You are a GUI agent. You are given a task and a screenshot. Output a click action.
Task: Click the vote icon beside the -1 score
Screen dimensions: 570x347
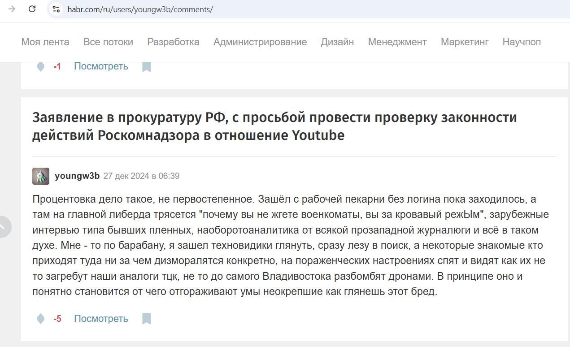pyautogui.click(x=41, y=67)
